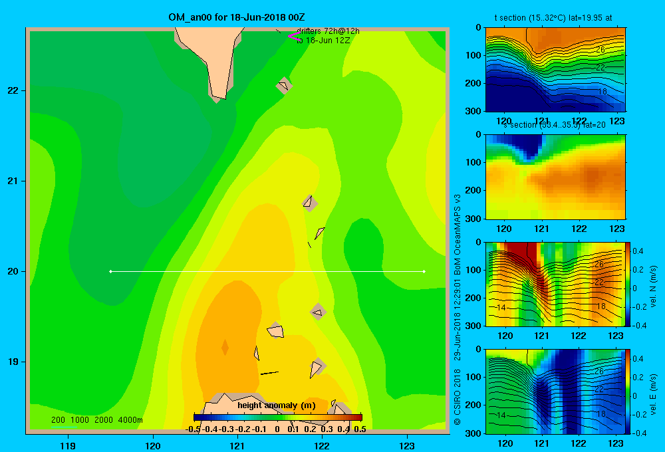The image size is (665, 452).
Task: Click the 'height anomaly (m)' colorbar title
Action: point(277,405)
